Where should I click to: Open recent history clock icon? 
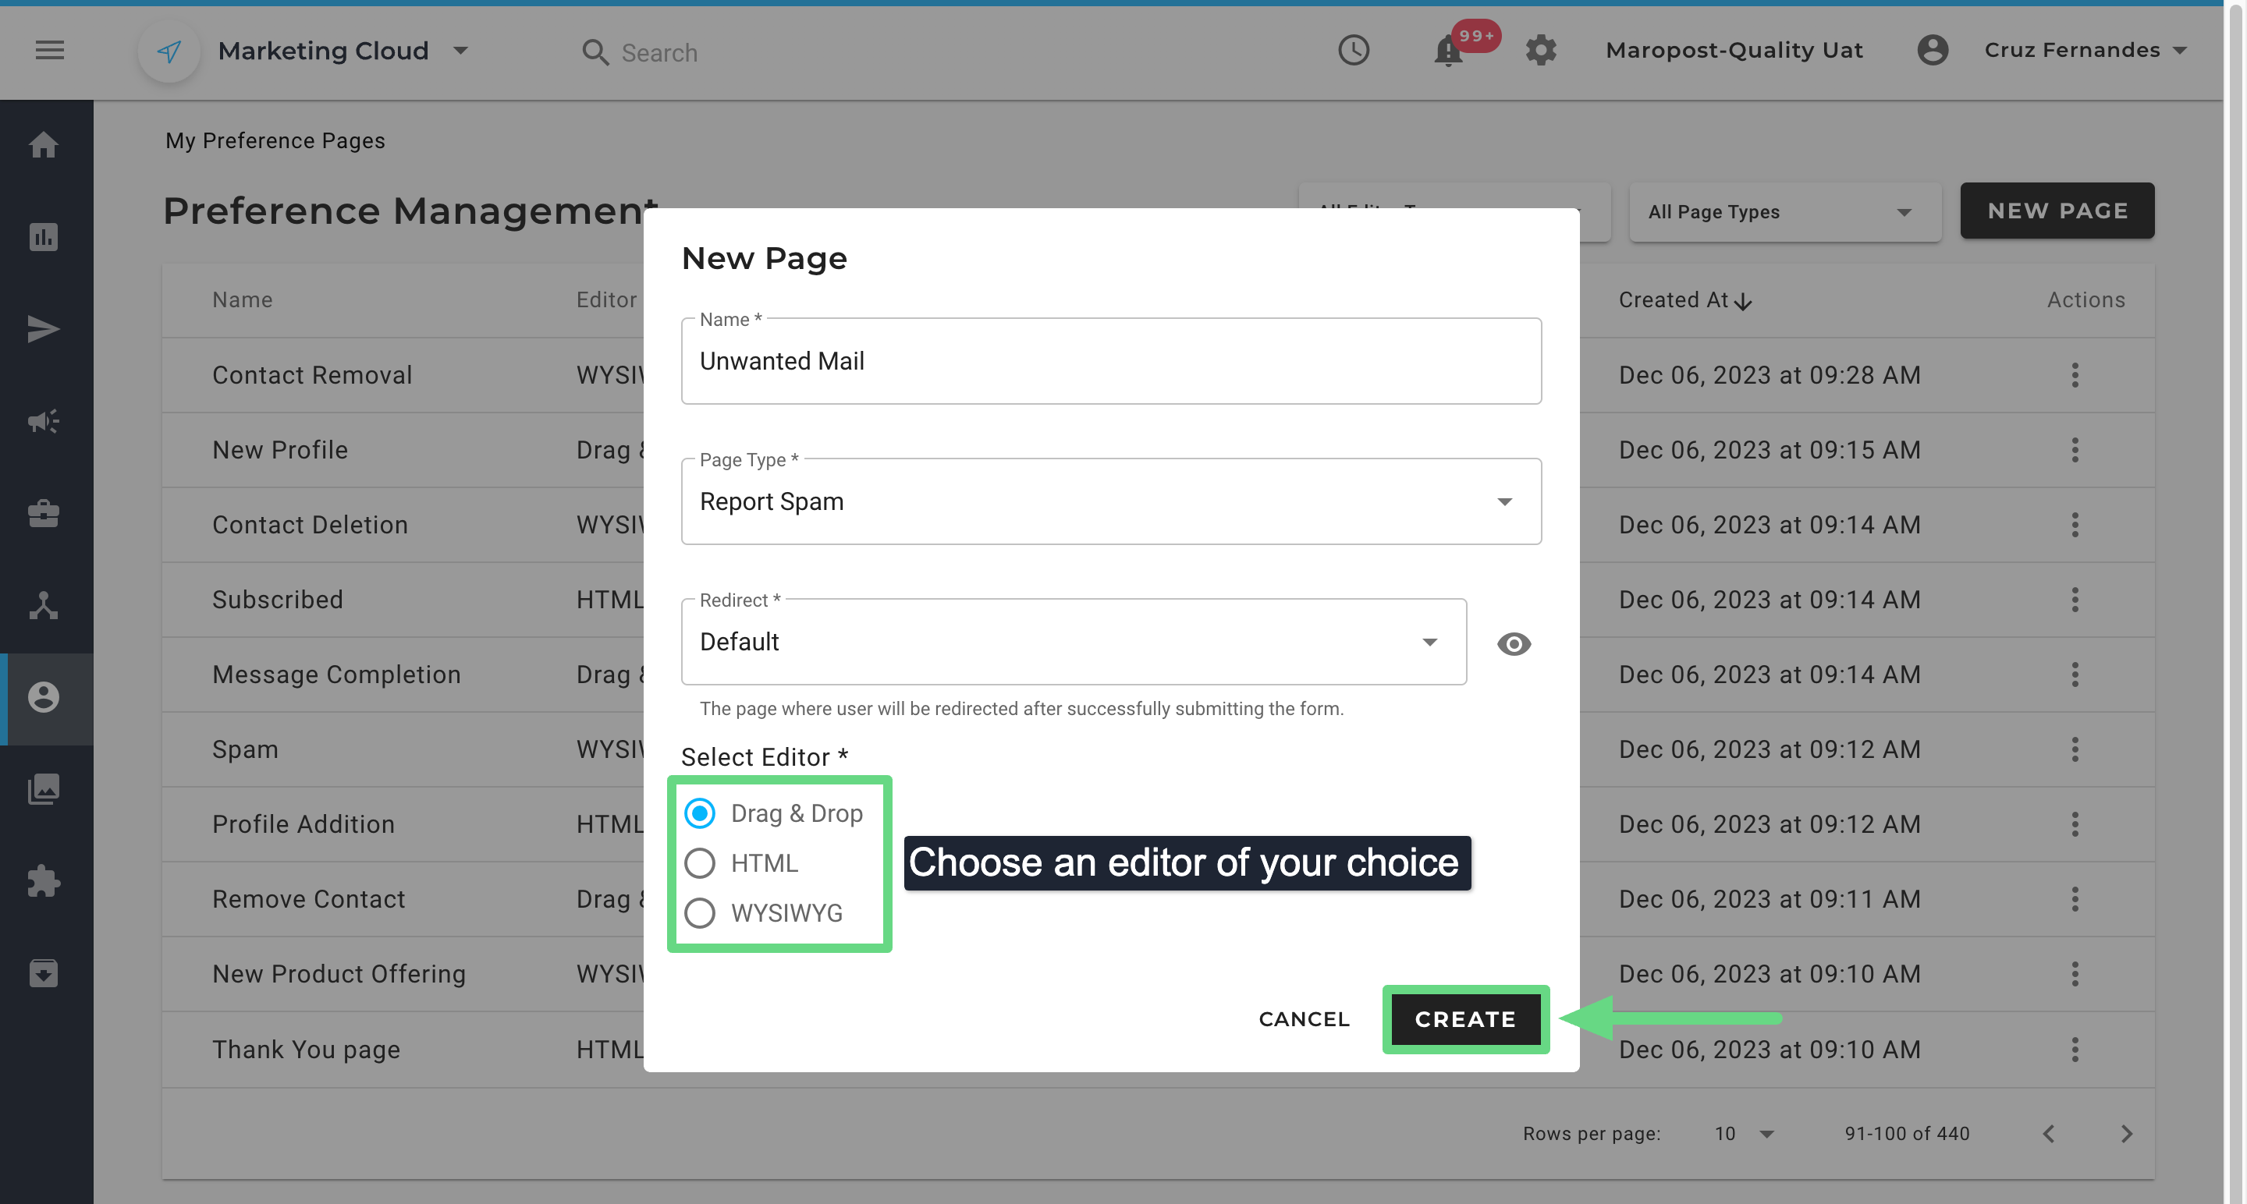click(1354, 51)
